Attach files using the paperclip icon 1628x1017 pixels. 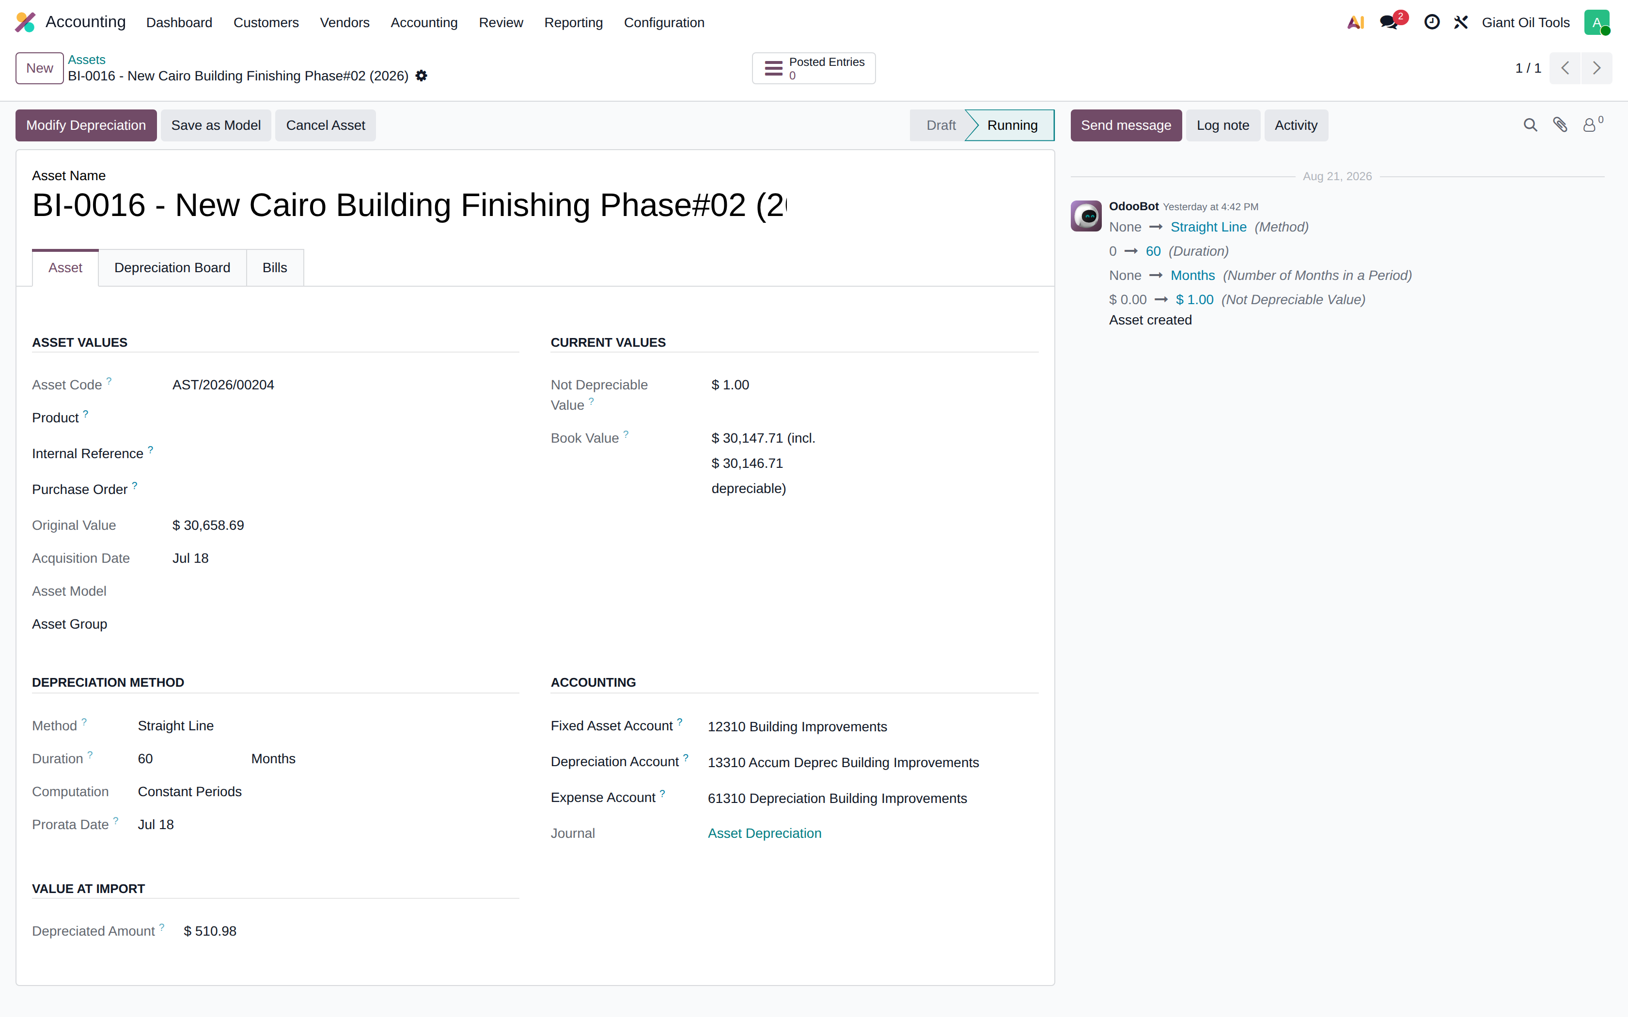click(1560, 125)
